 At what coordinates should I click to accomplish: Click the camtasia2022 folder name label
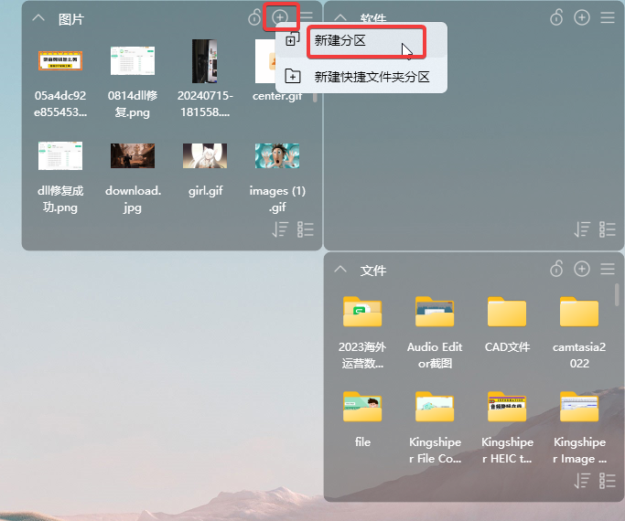tap(579, 355)
